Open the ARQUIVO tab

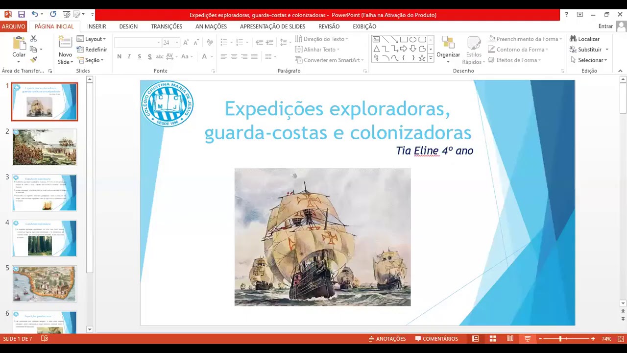[x=13, y=26]
